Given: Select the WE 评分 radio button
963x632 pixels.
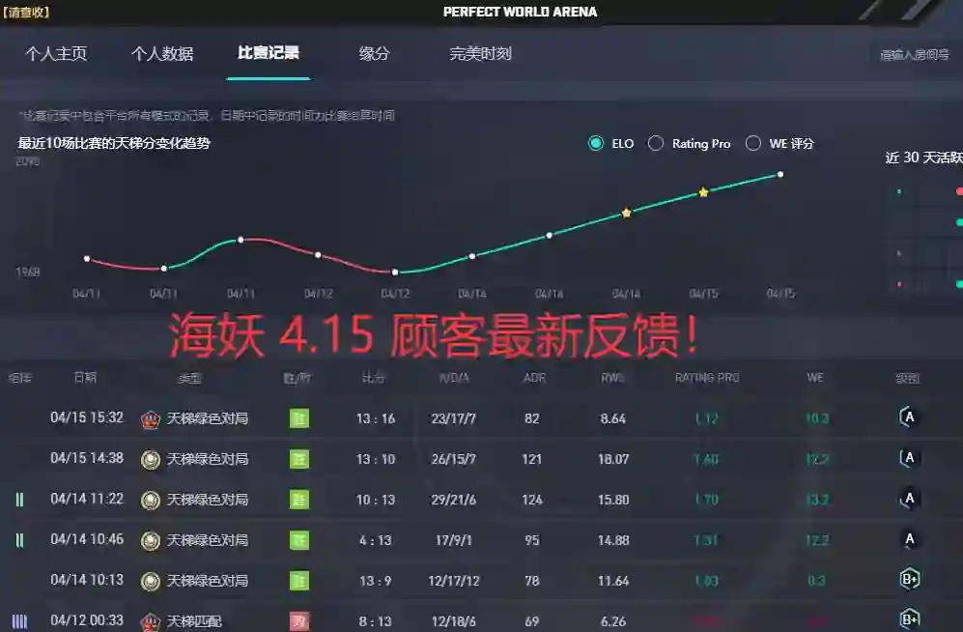Looking at the screenshot, I should (753, 143).
